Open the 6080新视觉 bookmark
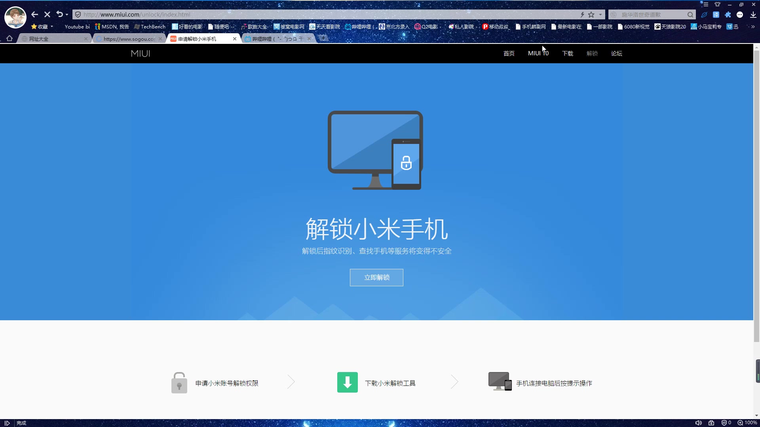 [x=634, y=26]
